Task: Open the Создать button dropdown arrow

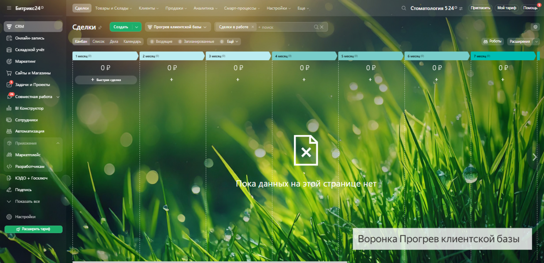Action: pos(137,27)
